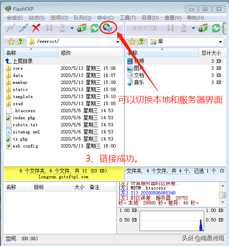Click left pane transfer queue play icon
This screenshot has height=246, width=229.
pyautogui.click(x=62, y=28)
